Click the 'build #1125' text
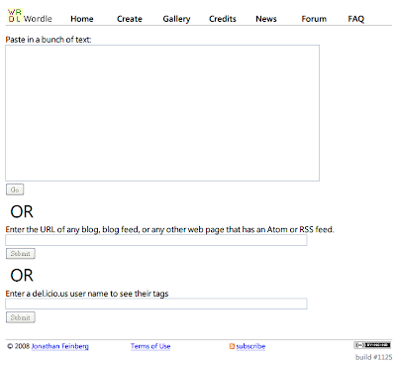Viewport: 396px width, 367px height. pos(373,357)
